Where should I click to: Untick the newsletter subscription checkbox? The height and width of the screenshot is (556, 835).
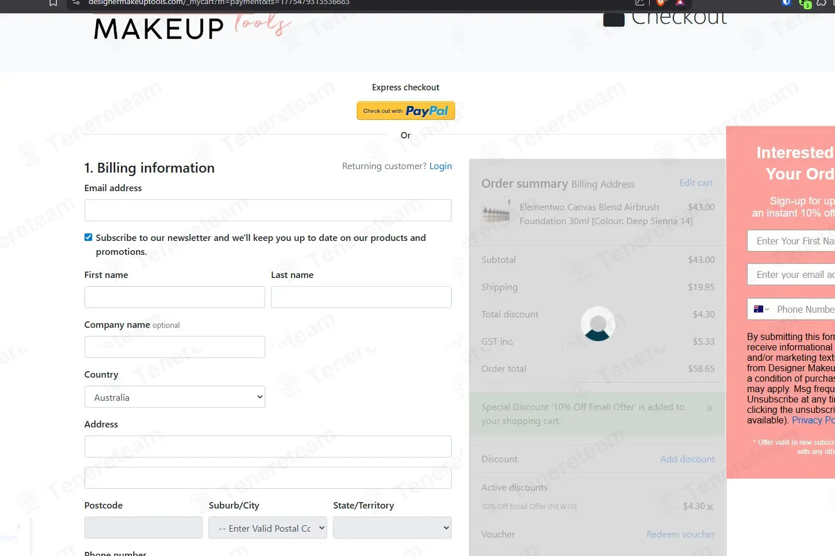[88, 237]
